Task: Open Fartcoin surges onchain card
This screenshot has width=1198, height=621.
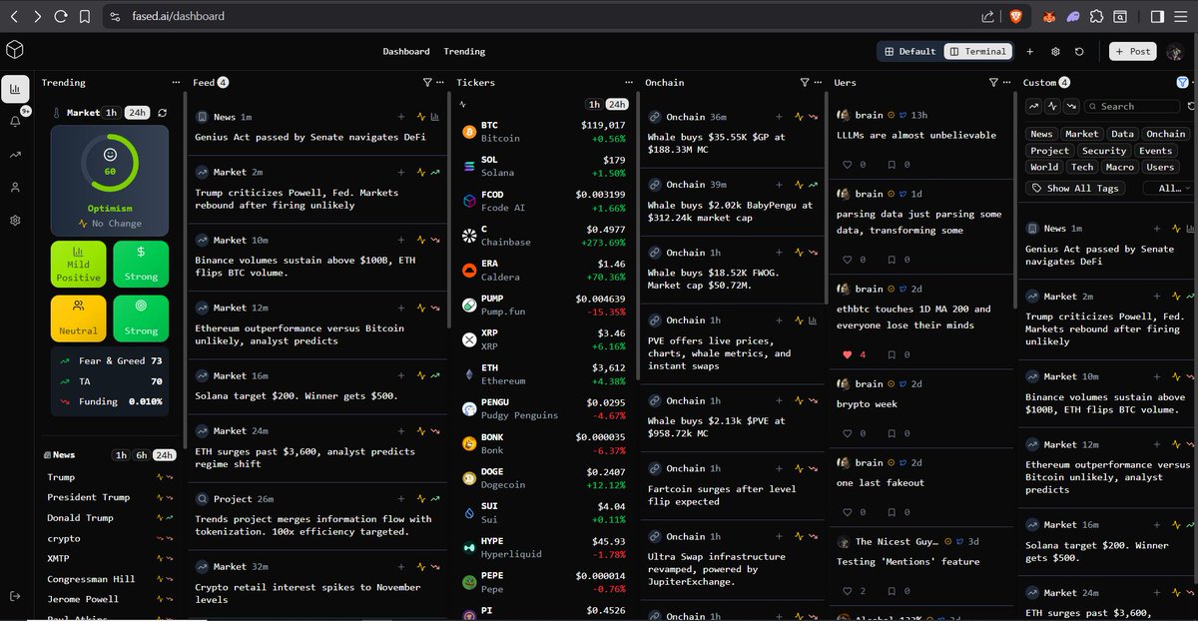Action: 733,486
